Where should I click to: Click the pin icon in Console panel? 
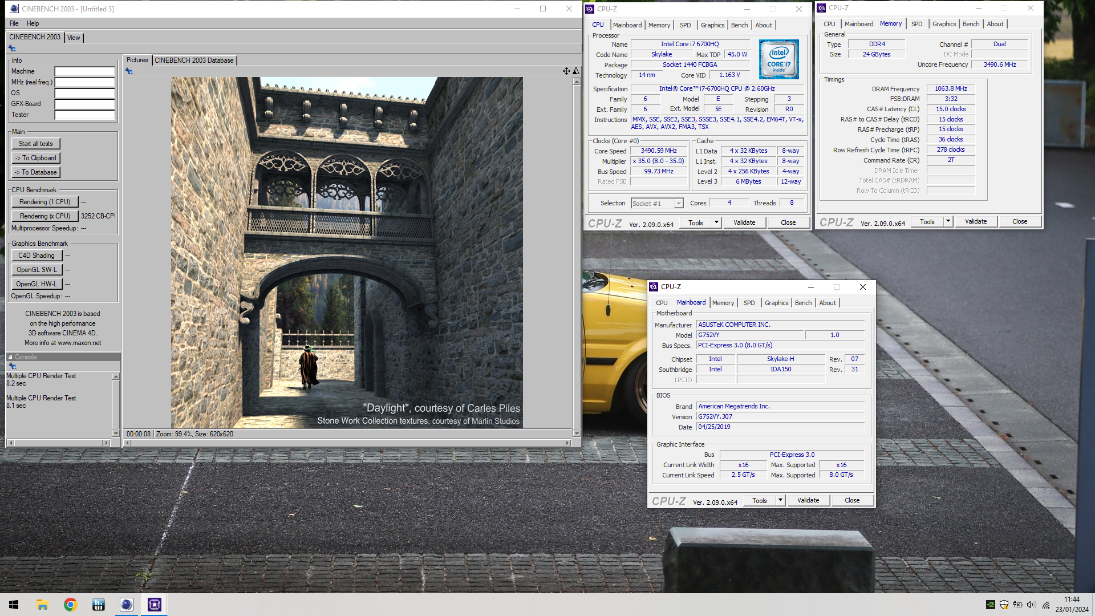tap(13, 366)
